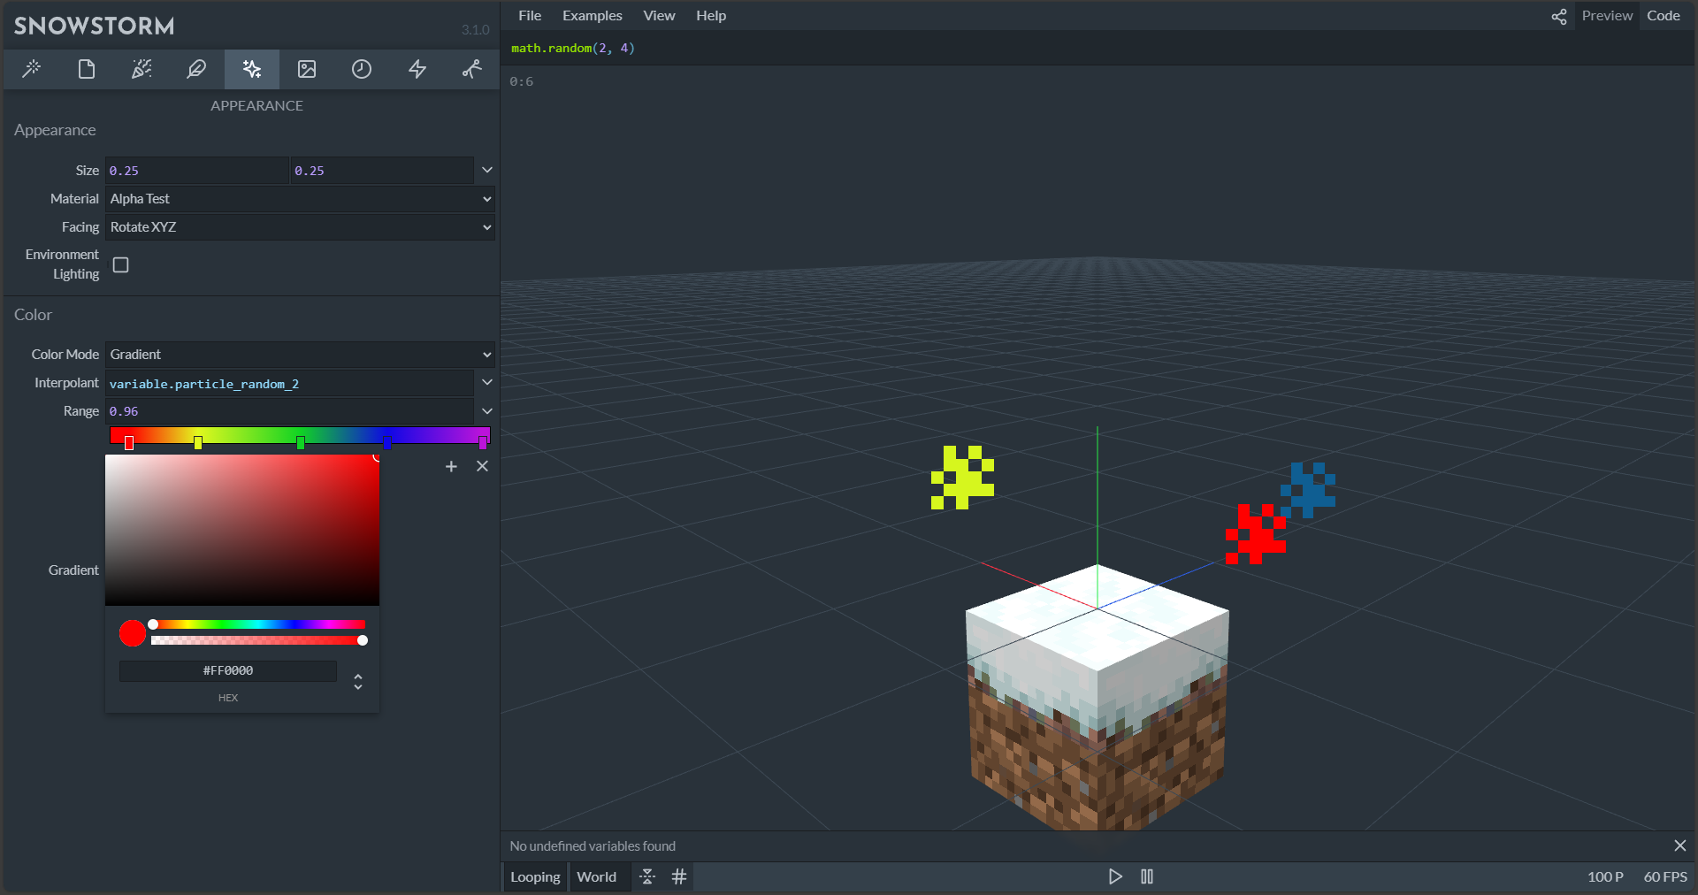This screenshot has width=1698, height=895.
Task: Open the Events tab lightning icon
Action: pyautogui.click(x=417, y=69)
